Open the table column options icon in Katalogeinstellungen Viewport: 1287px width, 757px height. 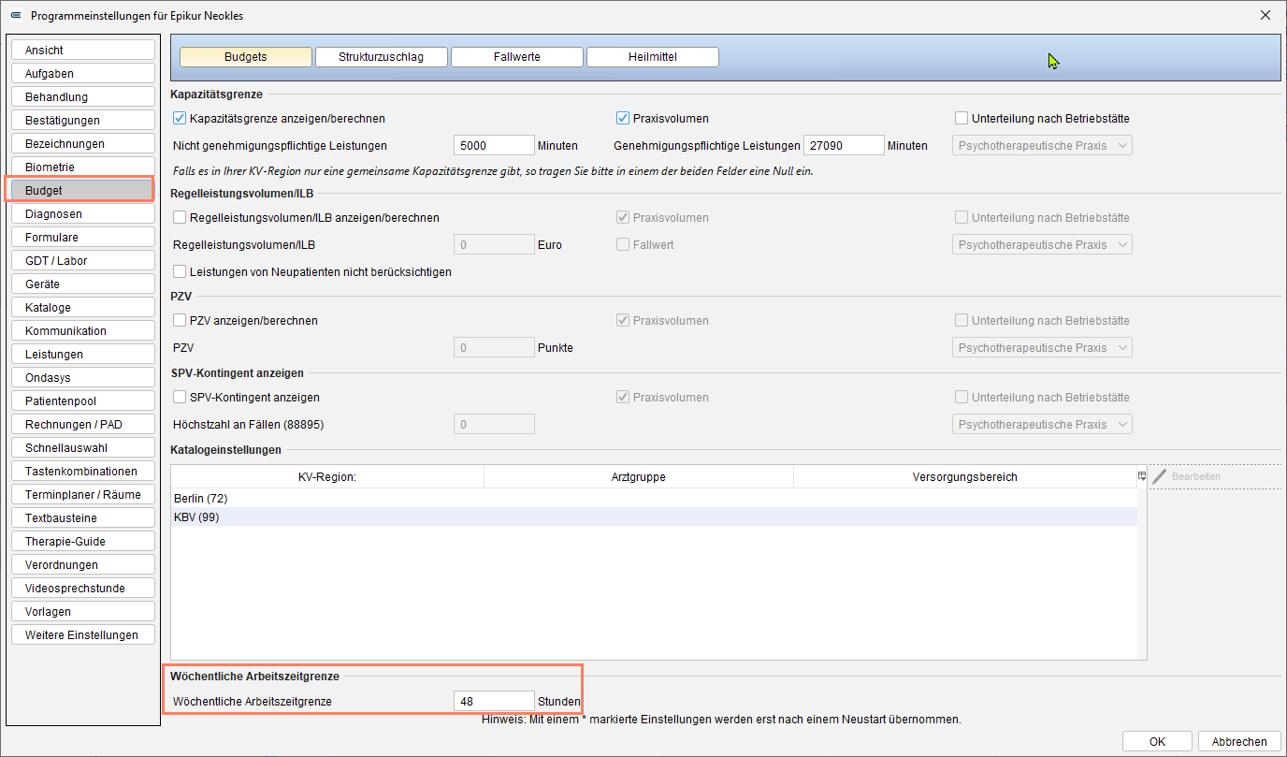coord(1142,476)
